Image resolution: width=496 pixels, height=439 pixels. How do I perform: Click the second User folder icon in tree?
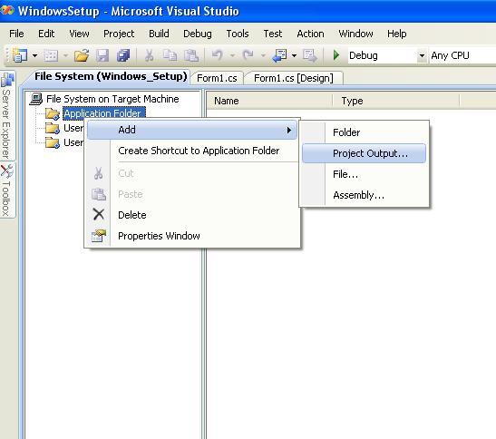53,128
